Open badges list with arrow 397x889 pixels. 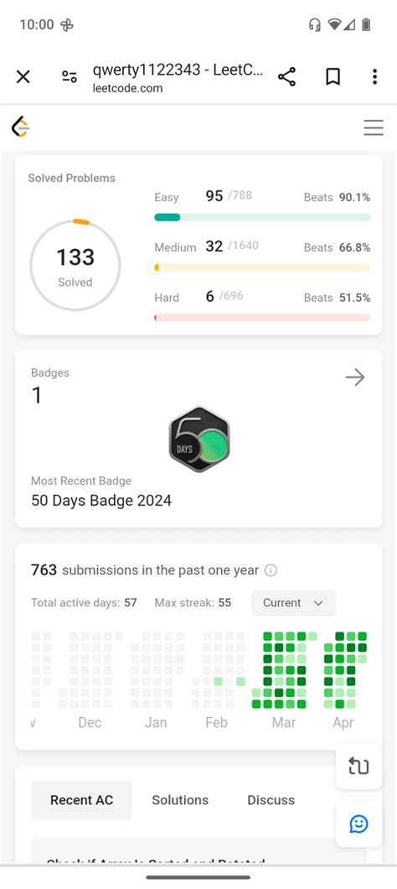pyautogui.click(x=355, y=377)
